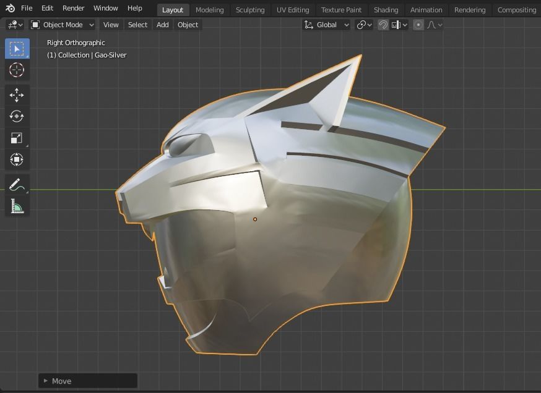The width and height of the screenshot is (541, 393).
Task: Open the File menu
Action: click(x=27, y=8)
